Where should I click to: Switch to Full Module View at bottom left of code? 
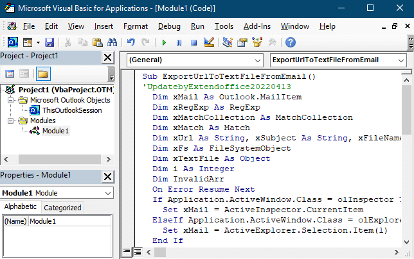coord(137,251)
